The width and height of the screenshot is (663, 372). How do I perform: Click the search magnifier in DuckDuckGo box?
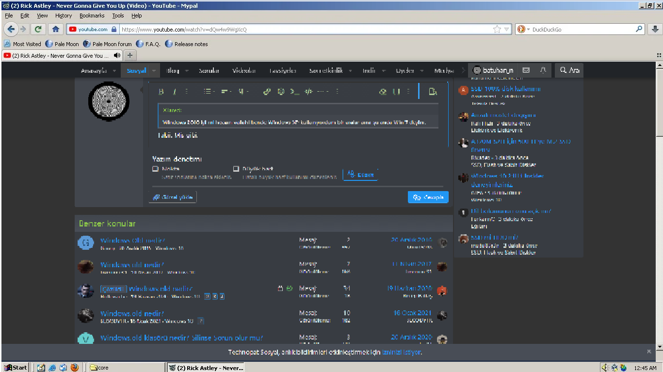pyautogui.click(x=639, y=29)
